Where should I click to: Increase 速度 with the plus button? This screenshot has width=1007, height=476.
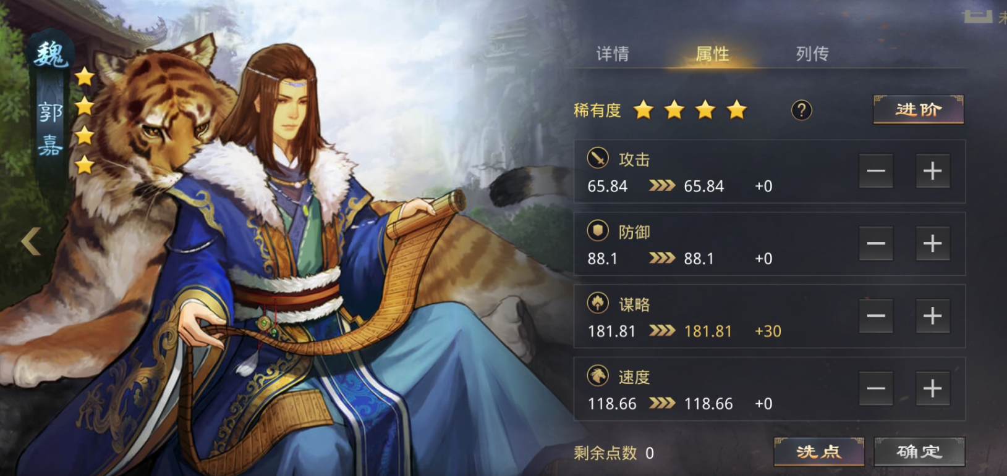pyautogui.click(x=932, y=388)
